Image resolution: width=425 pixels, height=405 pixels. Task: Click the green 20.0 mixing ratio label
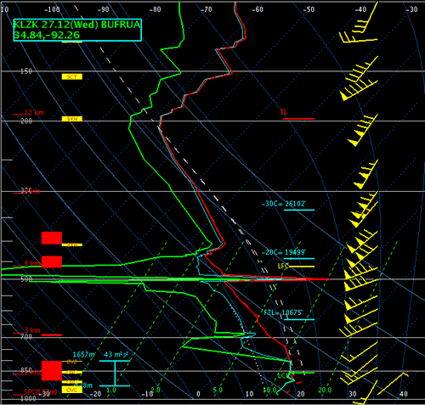tap(325, 390)
